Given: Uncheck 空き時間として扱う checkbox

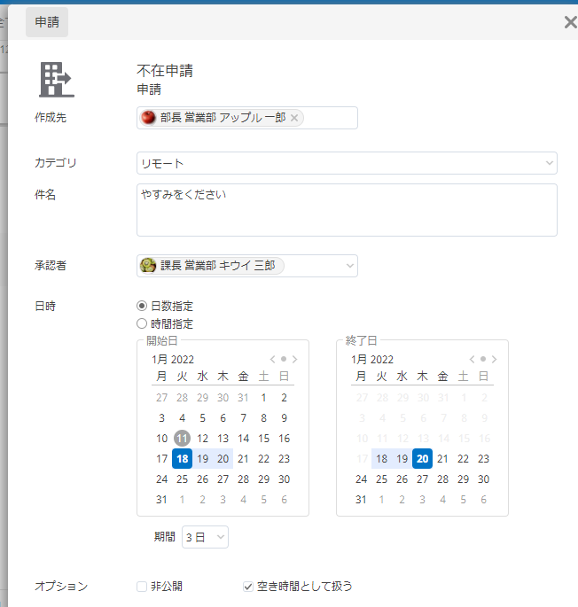Looking at the screenshot, I should point(248,587).
